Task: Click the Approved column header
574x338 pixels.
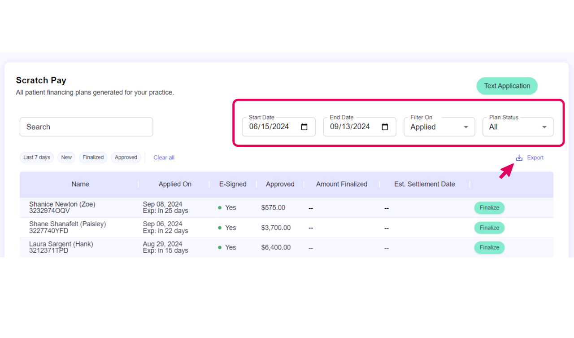Action: (280, 184)
